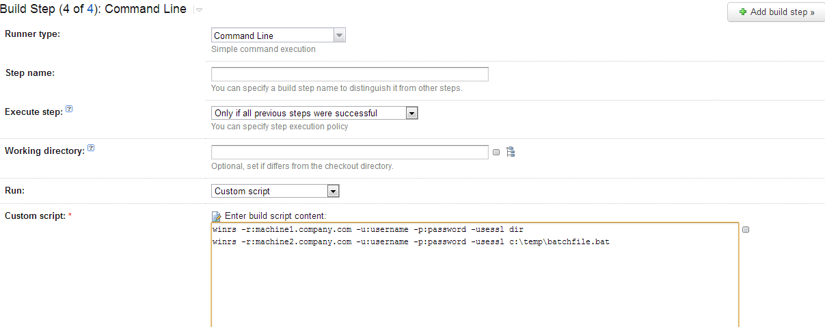Open the build step switcher arrow beside title

point(198,10)
